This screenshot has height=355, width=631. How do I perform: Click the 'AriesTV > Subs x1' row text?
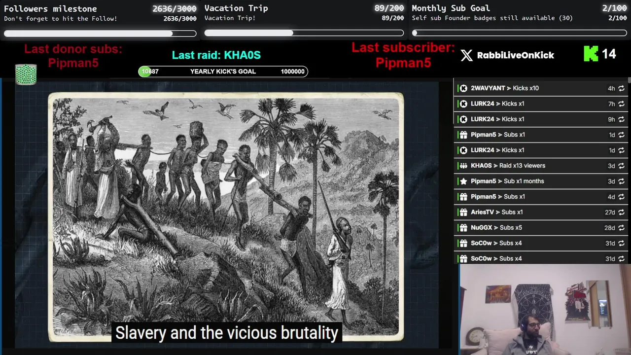click(x=496, y=212)
